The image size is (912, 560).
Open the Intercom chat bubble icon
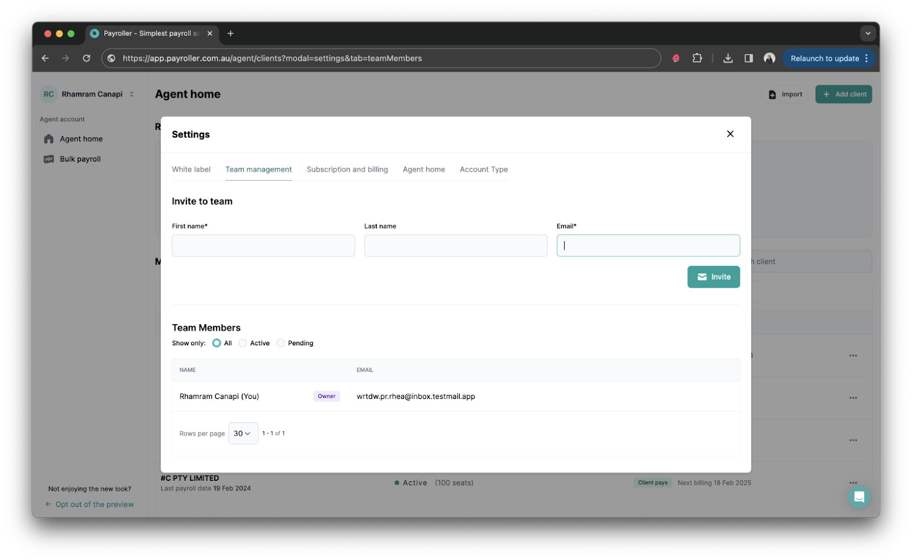tap(859, 497)
